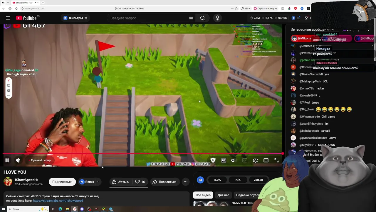Go back with browser back arrow
The width and height of the screenshot is (376, 212).
[x=4, y=9]
